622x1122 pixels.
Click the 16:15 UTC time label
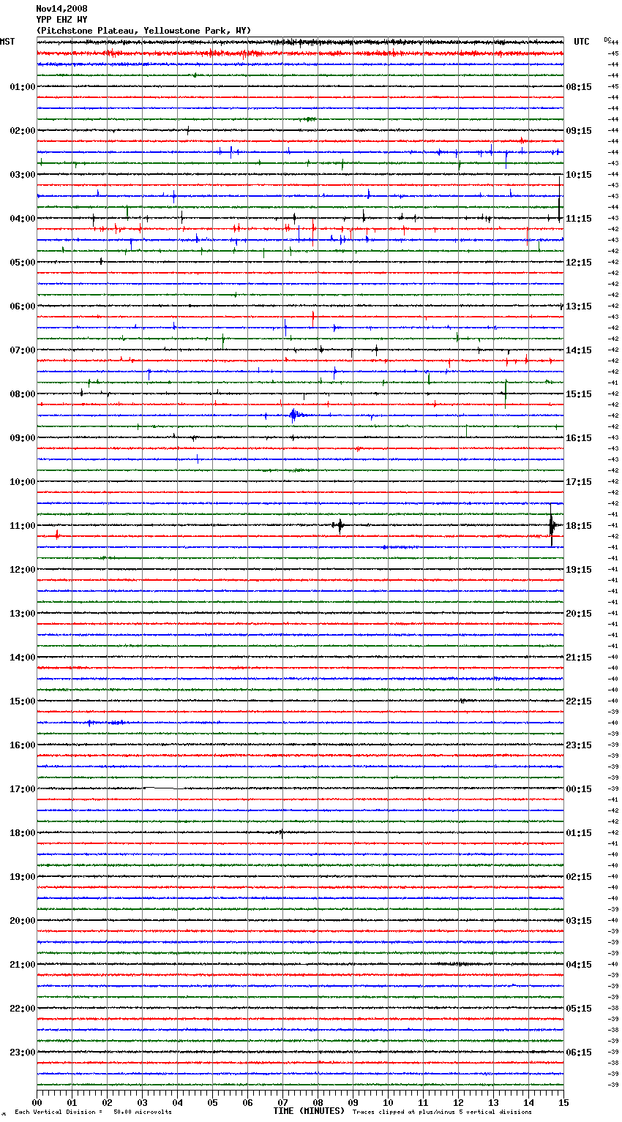click(x=579, y=438)
